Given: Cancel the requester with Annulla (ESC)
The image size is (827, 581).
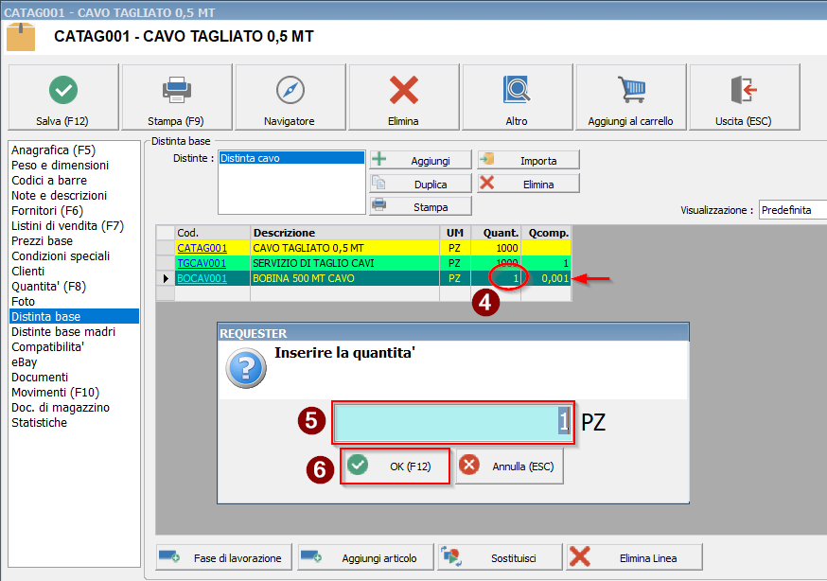Looking at the screenshot, I should (510, 467).
